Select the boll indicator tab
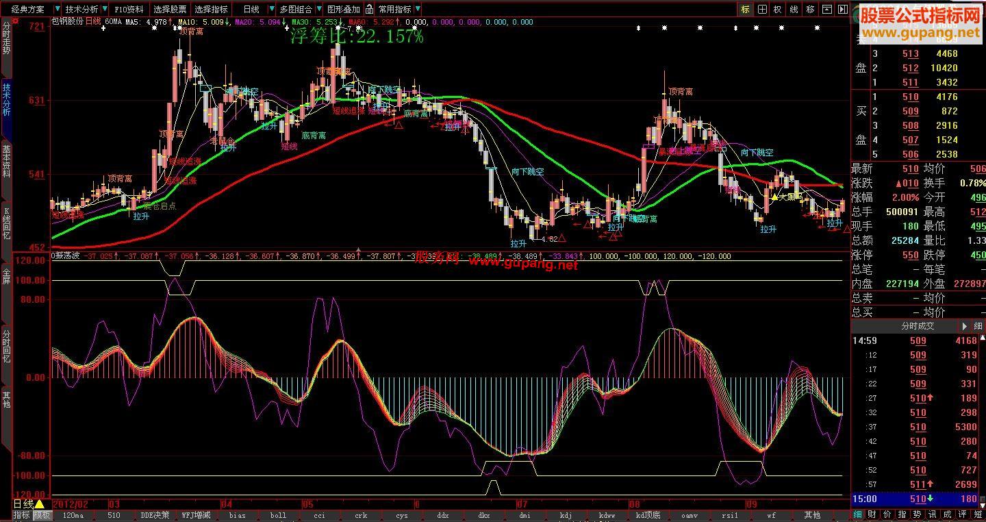This screenshot has width=986, height=522. (278, 515)
